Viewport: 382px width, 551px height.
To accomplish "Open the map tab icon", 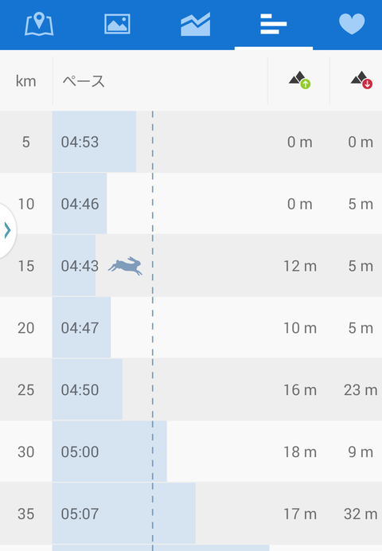I will coord(39,24).
